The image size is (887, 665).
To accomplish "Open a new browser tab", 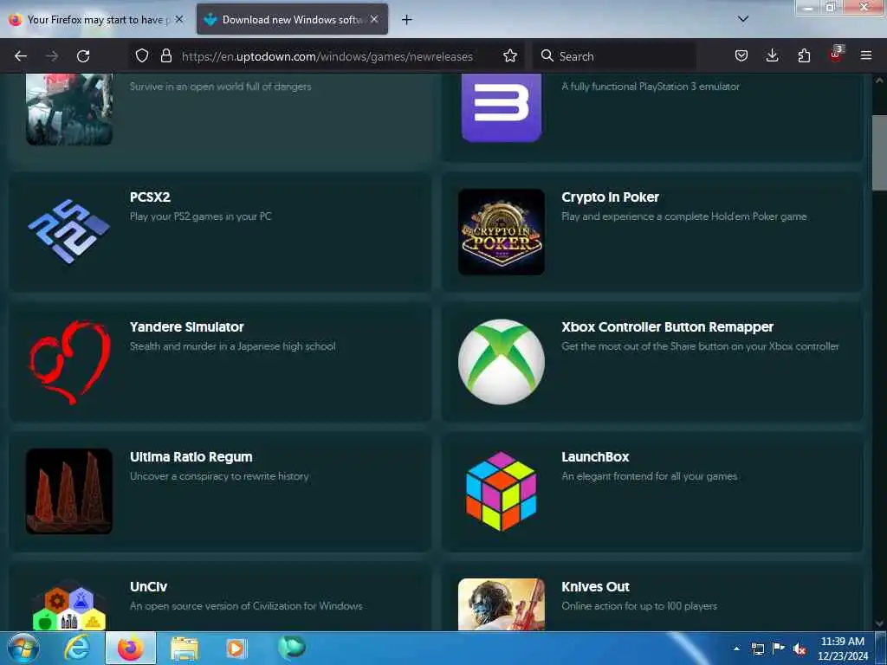I will tap(407, 20).
